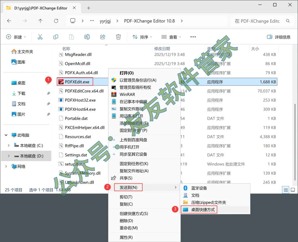The width and height of the screenshot is (298, 242).
Task: Click Open (O) in context menu
Action: [x=144, y=73]
